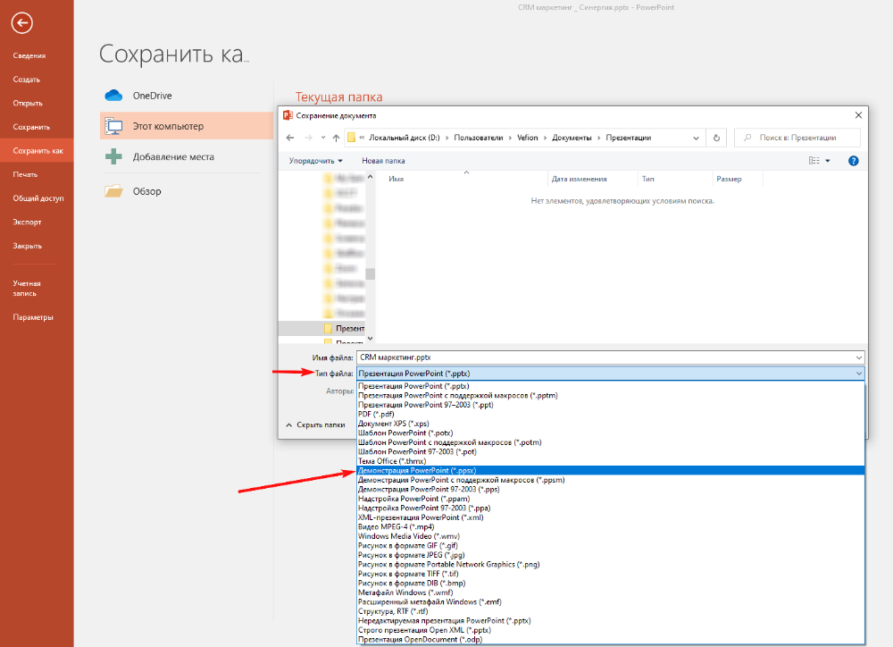The image size is (893, 647).
Task: Expand the Имя файла history dropdown
Action: [859, 357]
